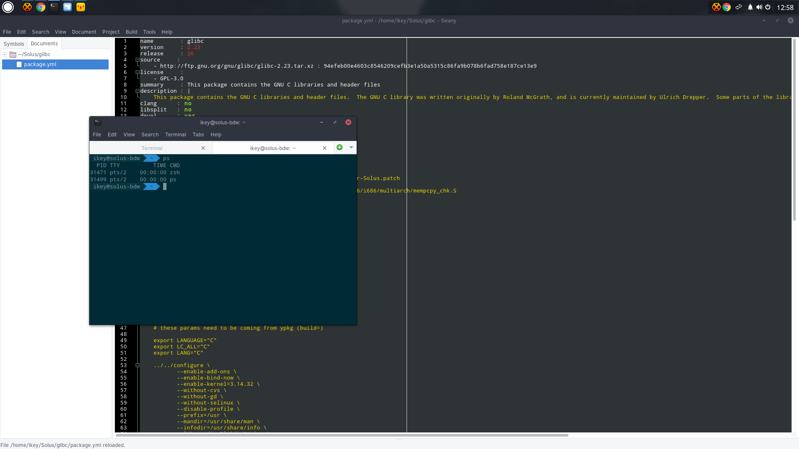The height and width of the screenshot is (449, 799).
Task: Activate the terminal icon in the top panel
Action: click(x=54, y=7)
